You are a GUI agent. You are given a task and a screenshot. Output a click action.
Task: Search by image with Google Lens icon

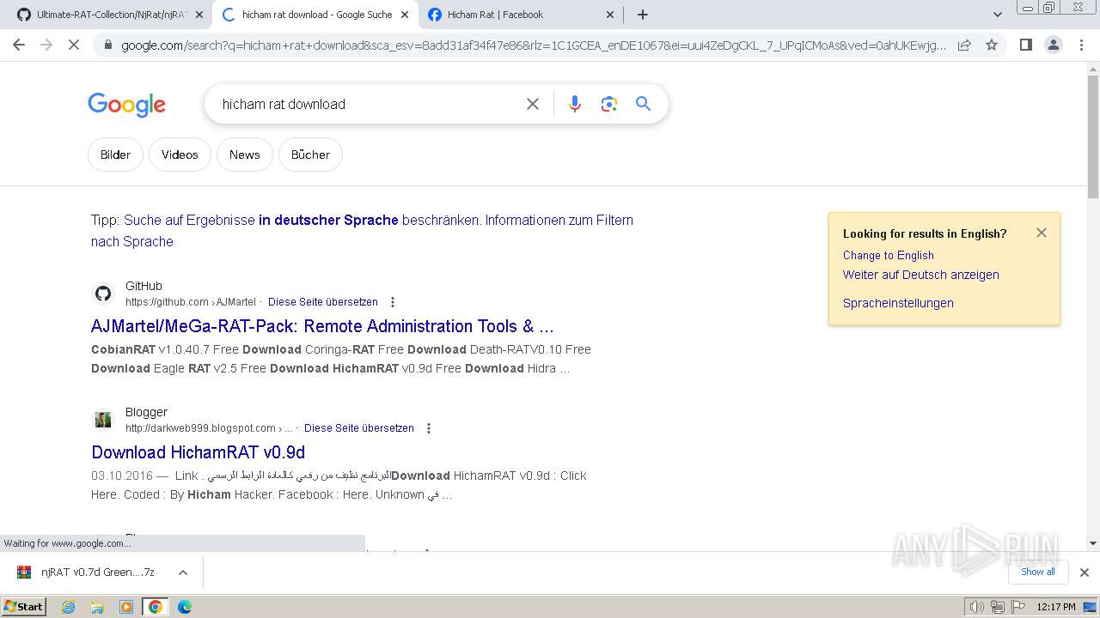click(x=609, y=104)
